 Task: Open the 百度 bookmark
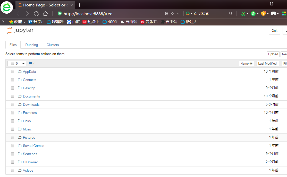point(73,22)
